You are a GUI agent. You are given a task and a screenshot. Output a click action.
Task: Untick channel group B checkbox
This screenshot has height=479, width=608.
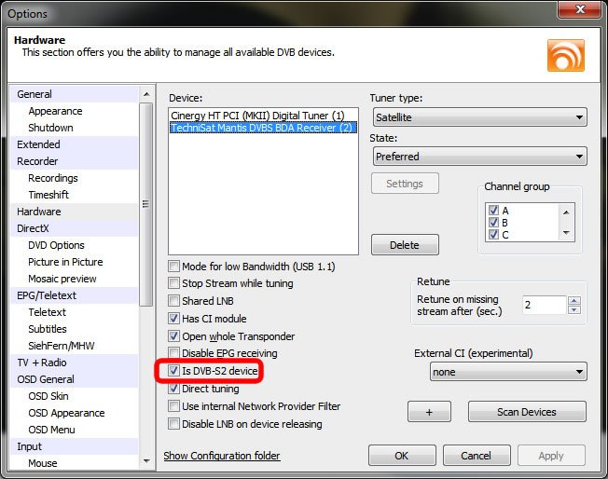494,223
